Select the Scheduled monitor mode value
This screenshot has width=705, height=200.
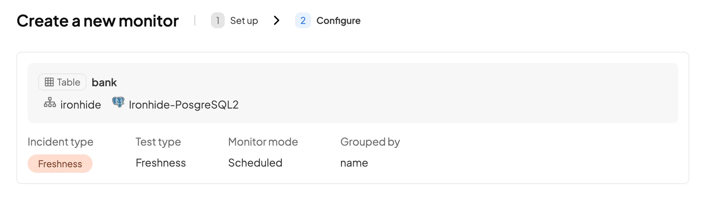[255, 163]
